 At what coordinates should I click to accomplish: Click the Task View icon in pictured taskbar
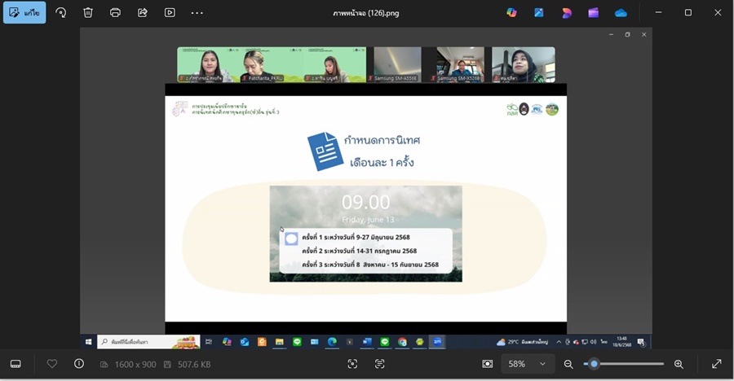coord(209,342)
